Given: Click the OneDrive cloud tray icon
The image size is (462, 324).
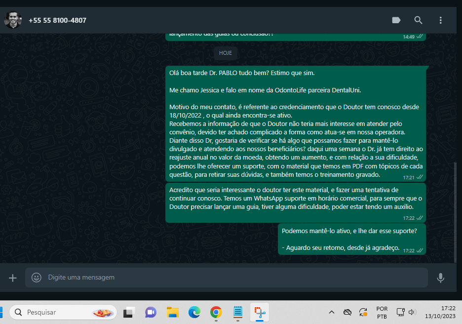Looking at the screenshot, I should tap(347, 312).
